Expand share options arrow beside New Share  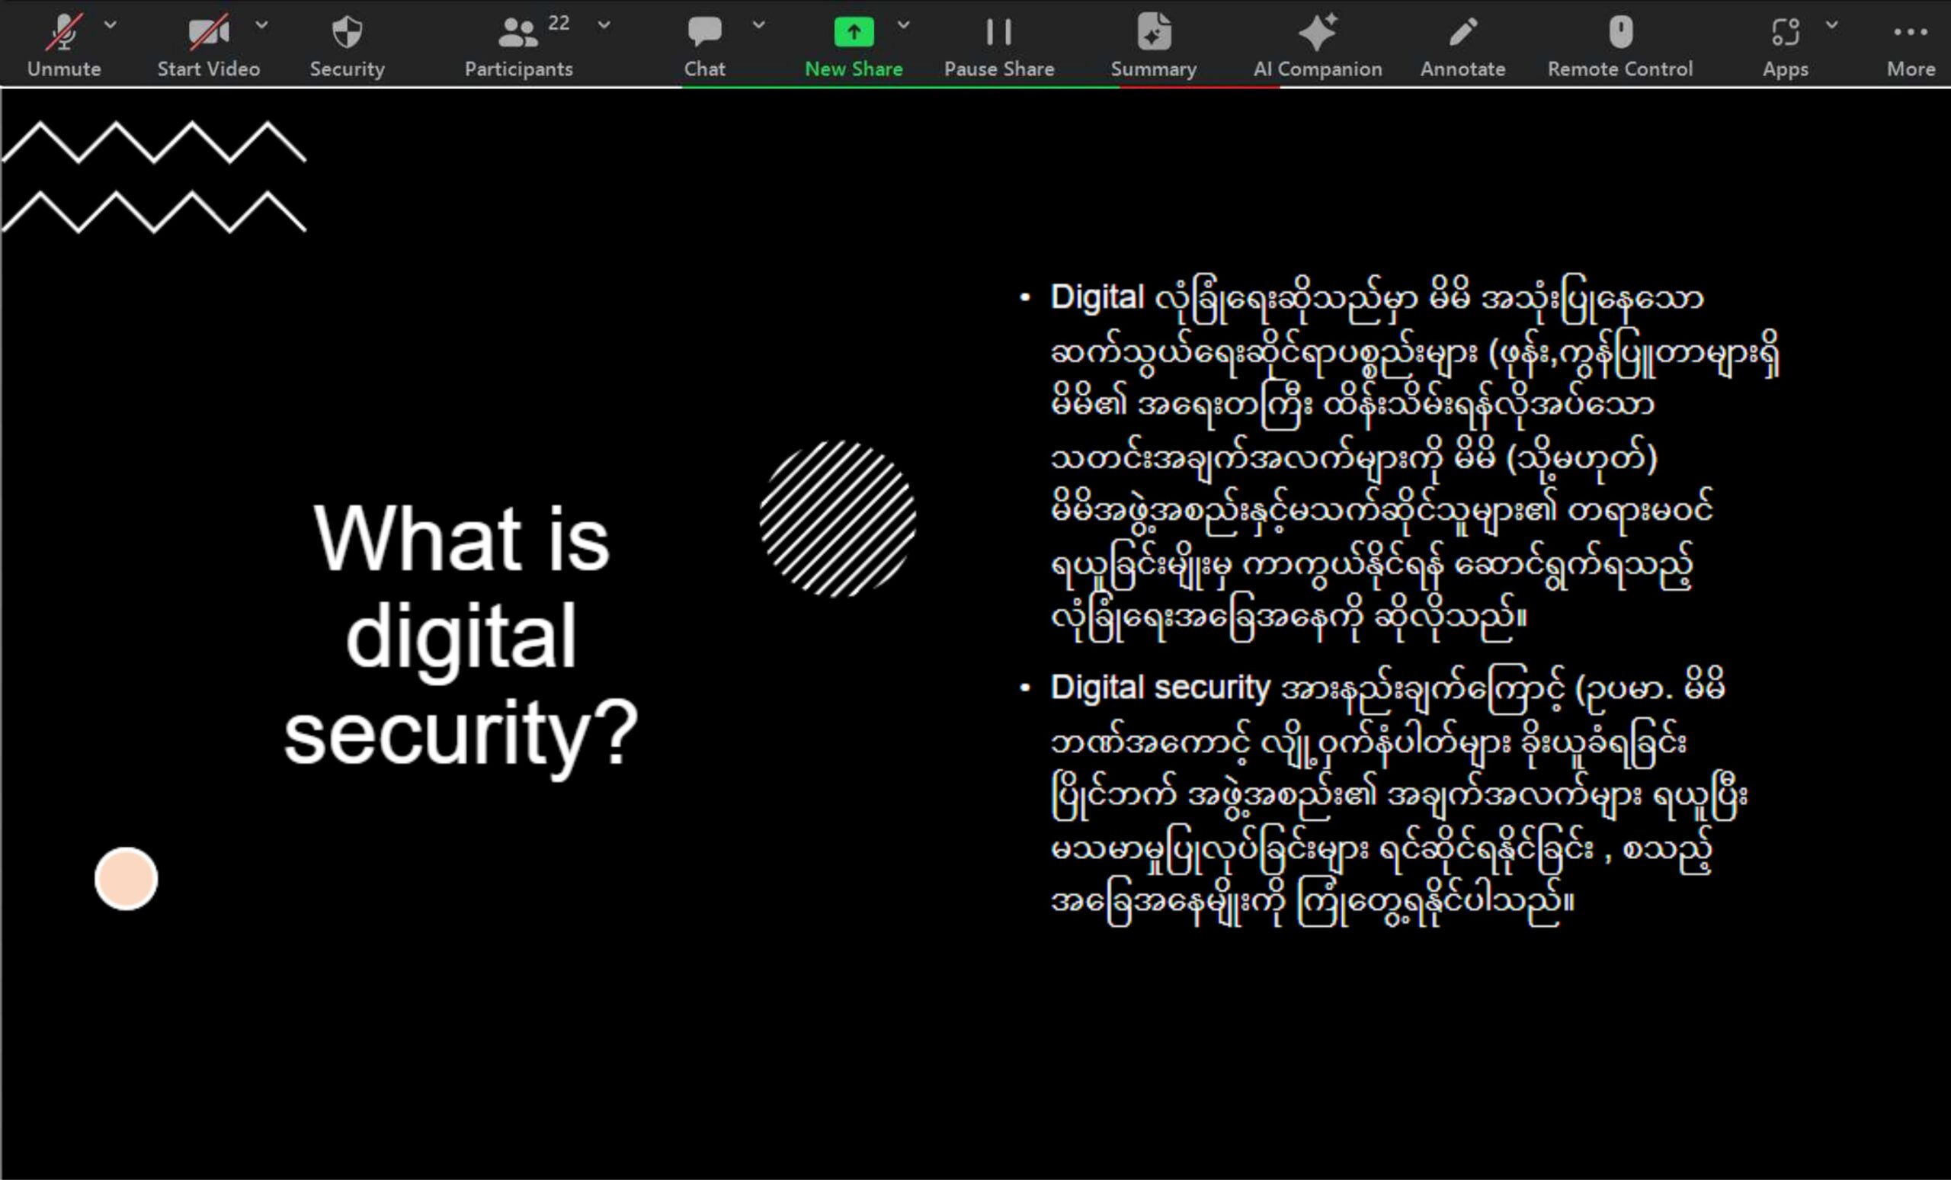pos(903,24)
